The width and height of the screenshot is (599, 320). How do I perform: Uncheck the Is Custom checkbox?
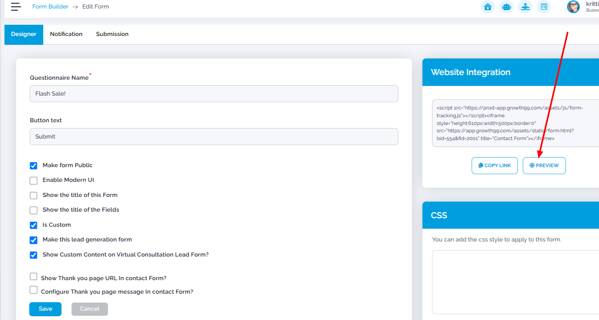(x=34, y=225)
